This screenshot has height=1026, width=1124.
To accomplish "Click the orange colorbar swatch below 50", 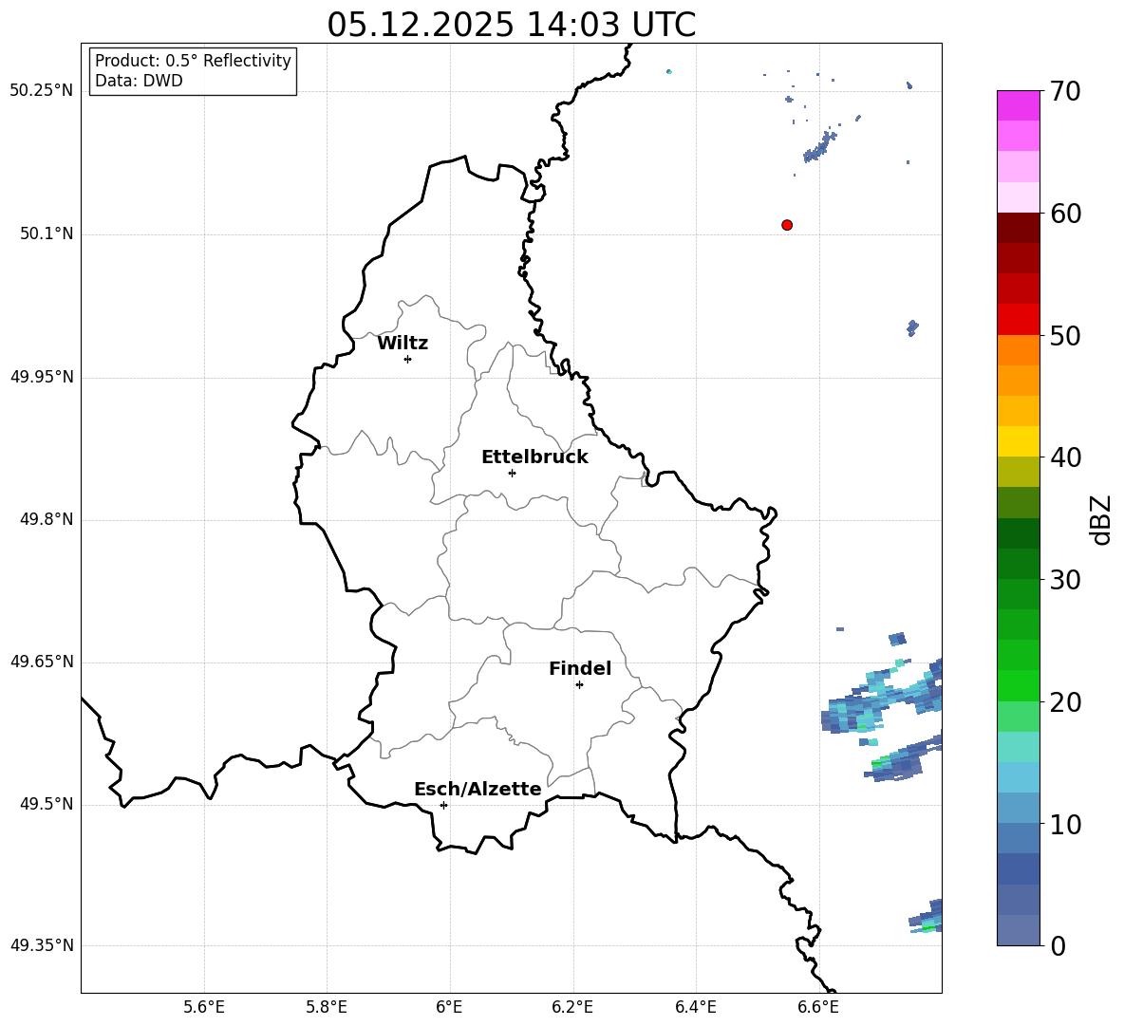I will pos(1018,349).
